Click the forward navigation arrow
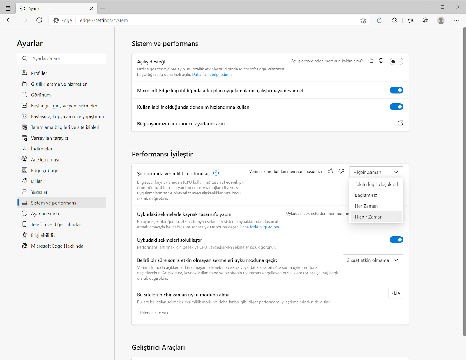Screen dimensions: 466x360 point(24,20)
